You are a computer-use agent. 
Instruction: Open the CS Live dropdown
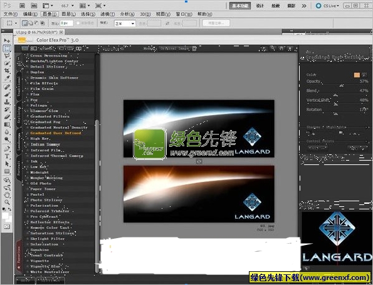click(328, 6)
